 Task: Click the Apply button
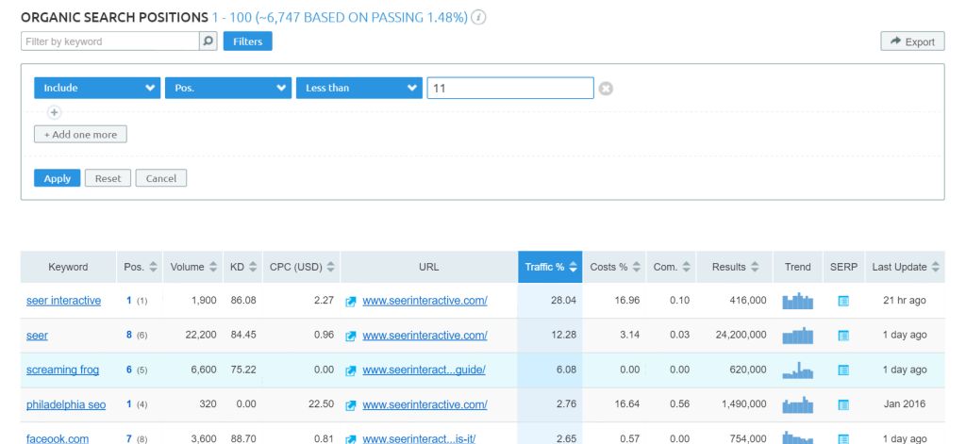point(57,178)
